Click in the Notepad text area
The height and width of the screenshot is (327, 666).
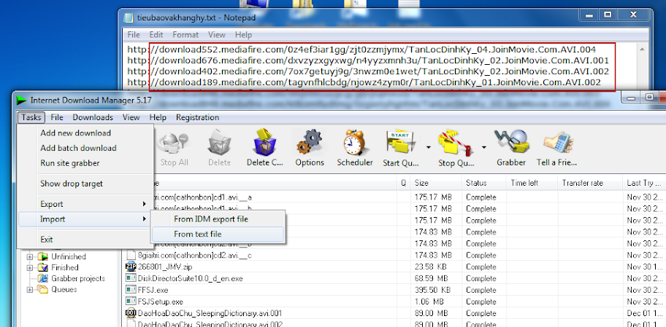(380, 67)
